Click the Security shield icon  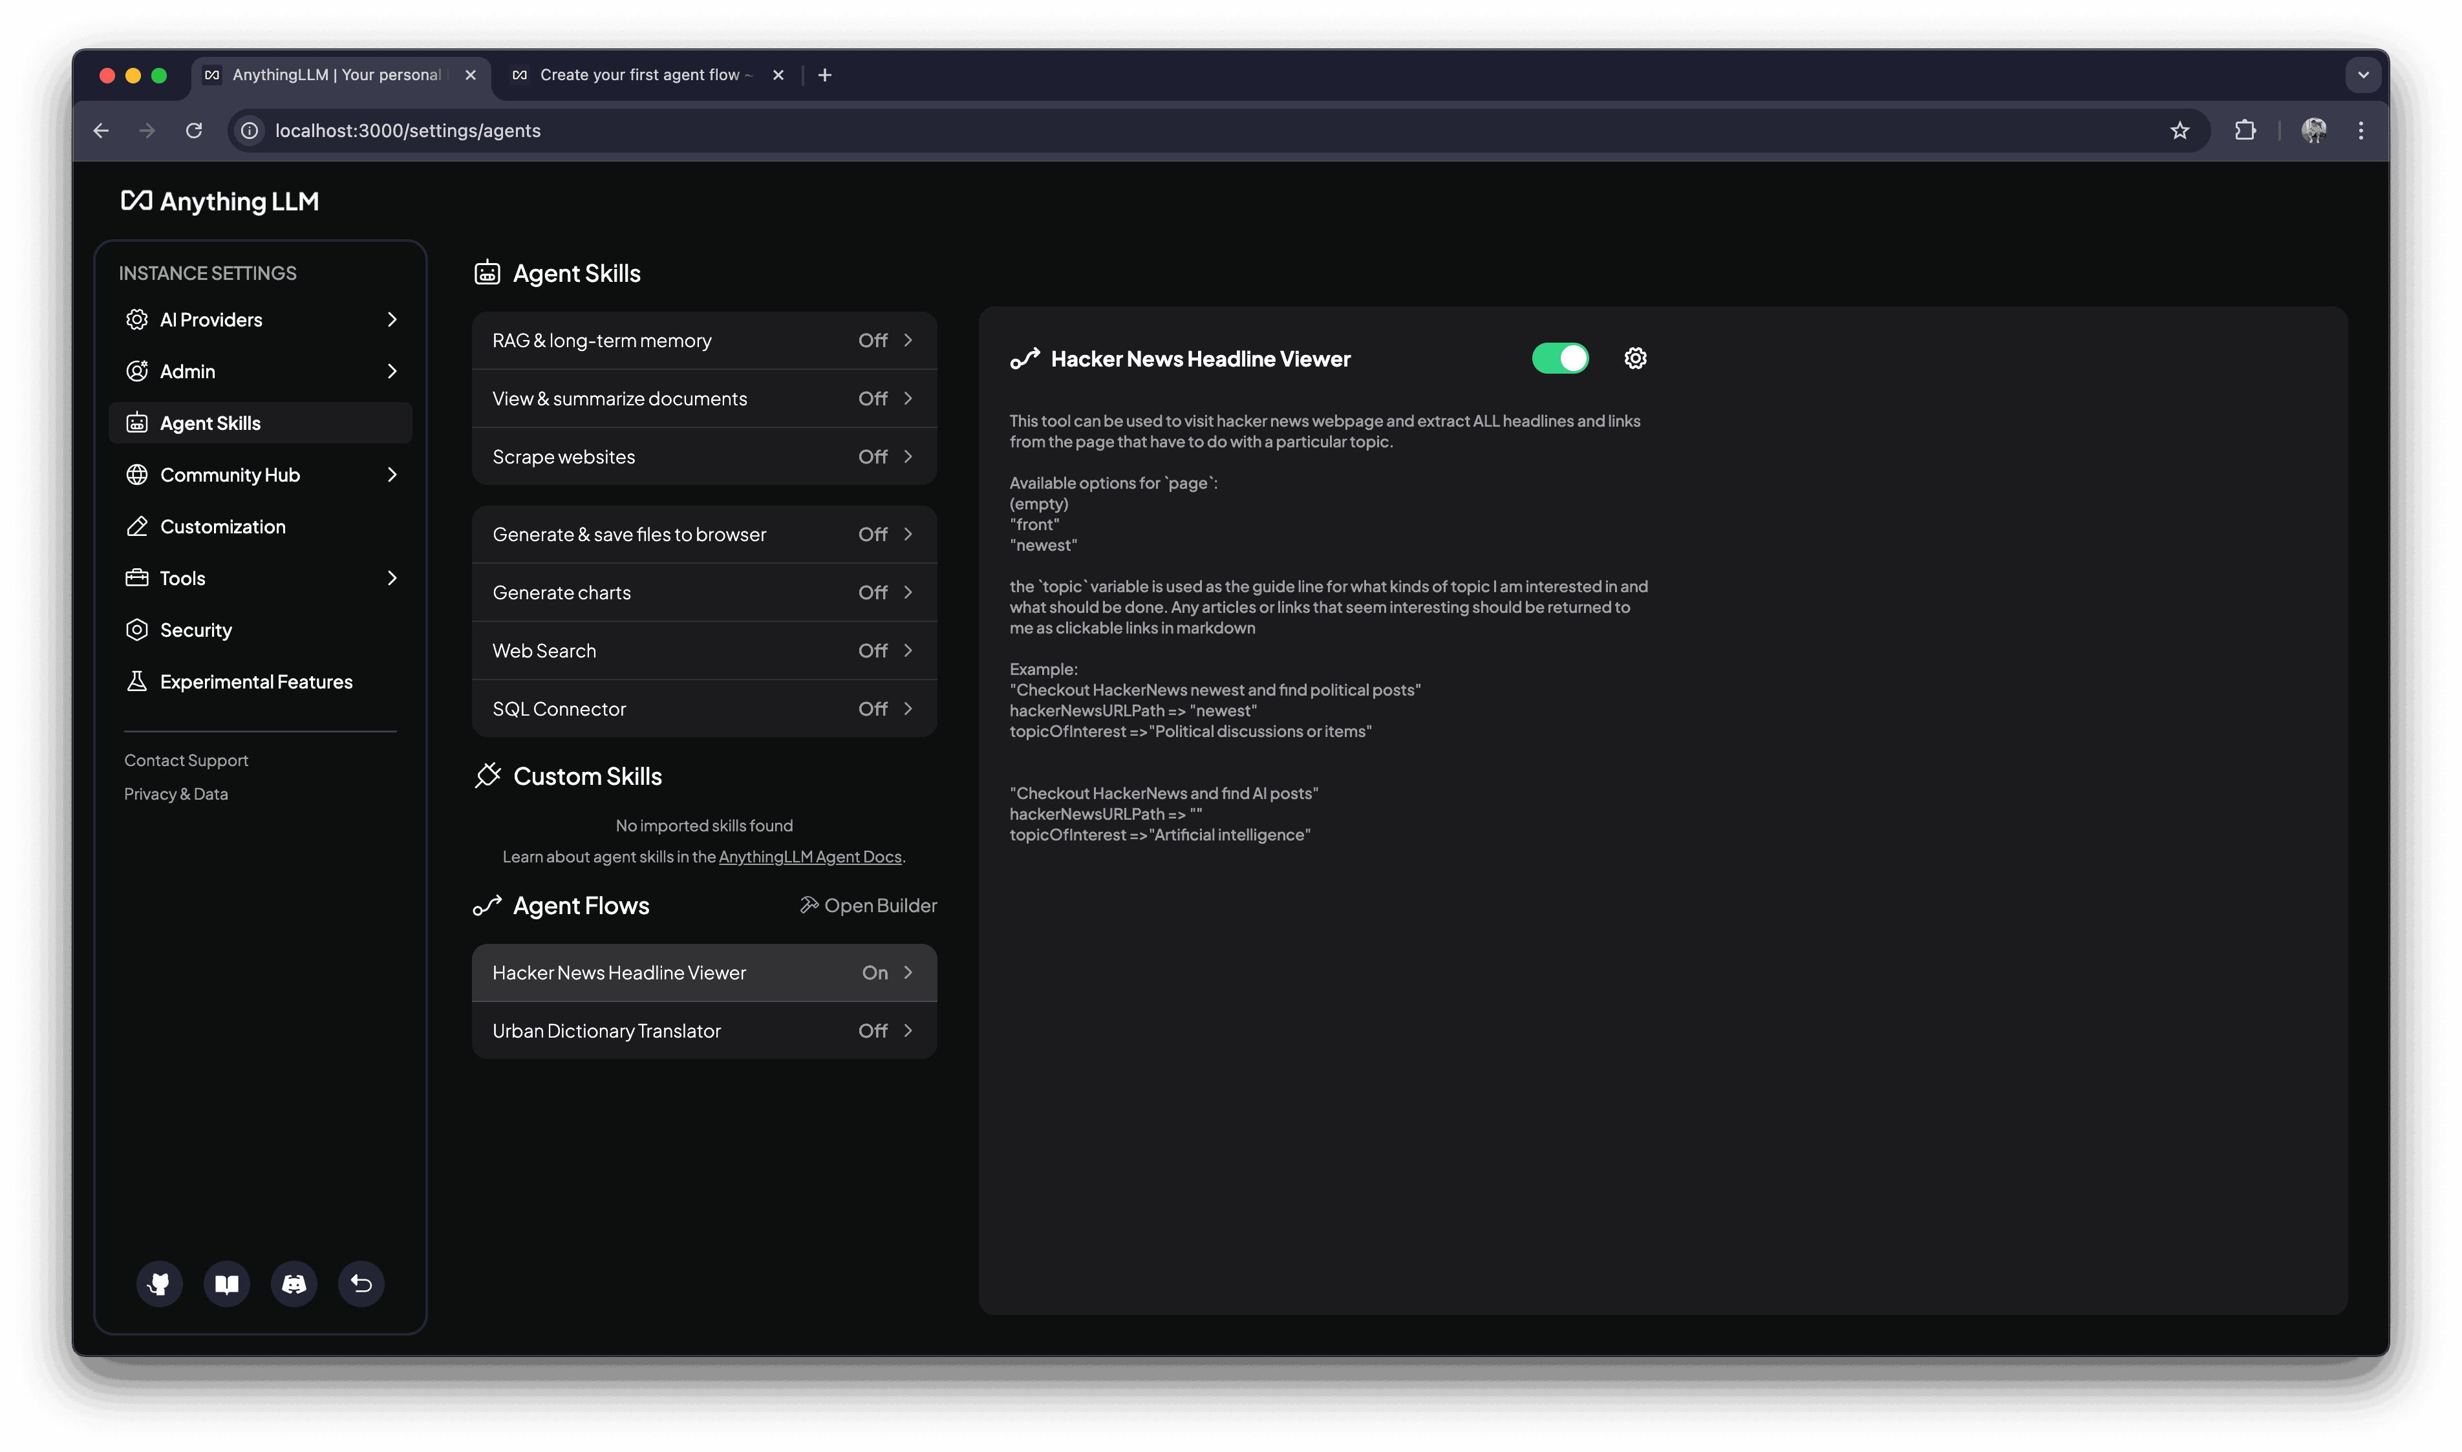coord(137,630)
